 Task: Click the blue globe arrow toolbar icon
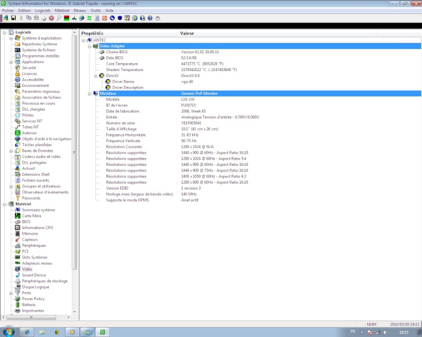pos(112,18)
